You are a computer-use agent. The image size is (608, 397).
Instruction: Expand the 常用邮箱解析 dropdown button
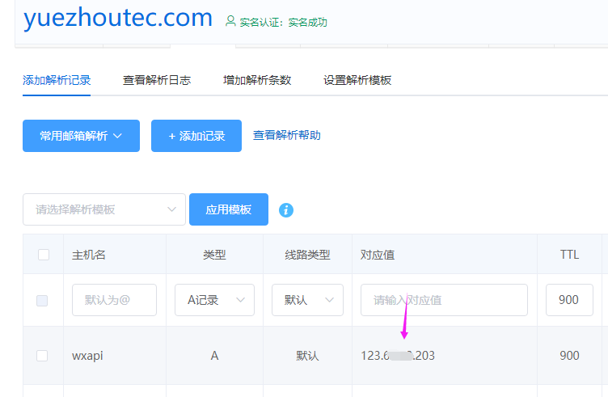(81, 136)
